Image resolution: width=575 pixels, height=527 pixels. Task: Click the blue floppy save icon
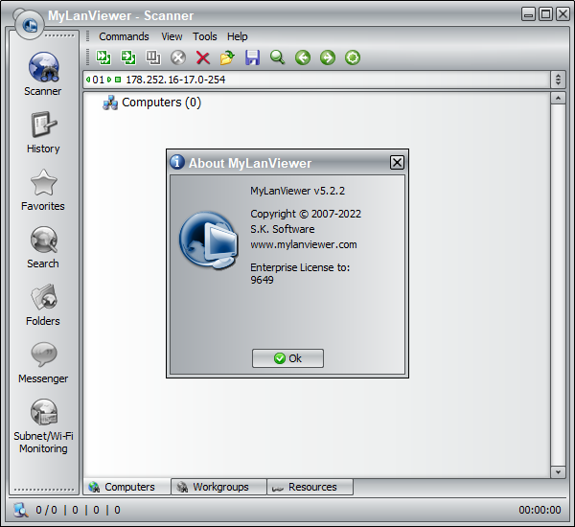253,57
